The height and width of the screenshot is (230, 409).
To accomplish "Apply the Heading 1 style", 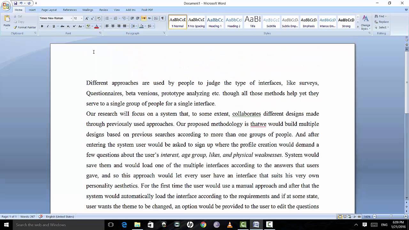I will (215, 22).
